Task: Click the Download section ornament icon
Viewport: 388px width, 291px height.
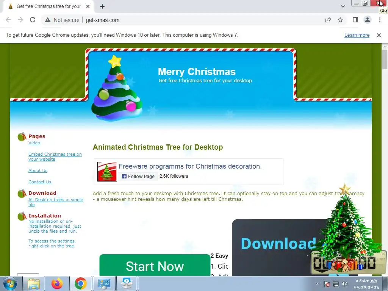Action: coord(22,194)
